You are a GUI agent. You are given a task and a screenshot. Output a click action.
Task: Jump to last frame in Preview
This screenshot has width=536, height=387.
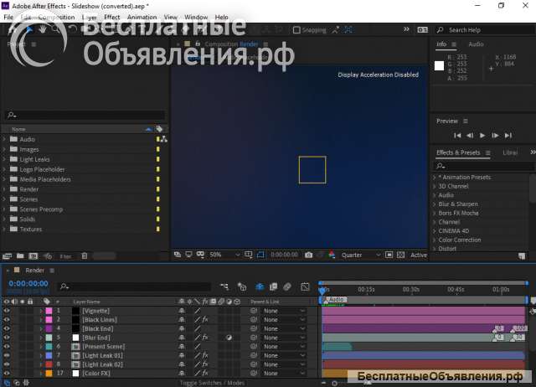coord(508,136)
